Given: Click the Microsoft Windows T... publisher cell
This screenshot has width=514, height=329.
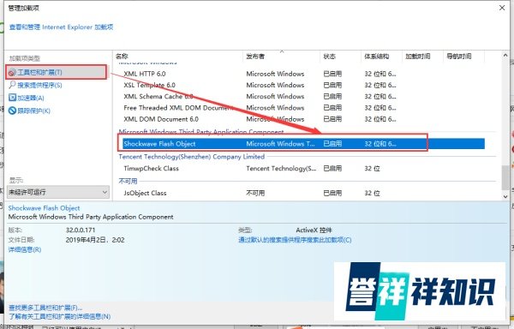Looking at the screenshot, I should pos(280,144).
